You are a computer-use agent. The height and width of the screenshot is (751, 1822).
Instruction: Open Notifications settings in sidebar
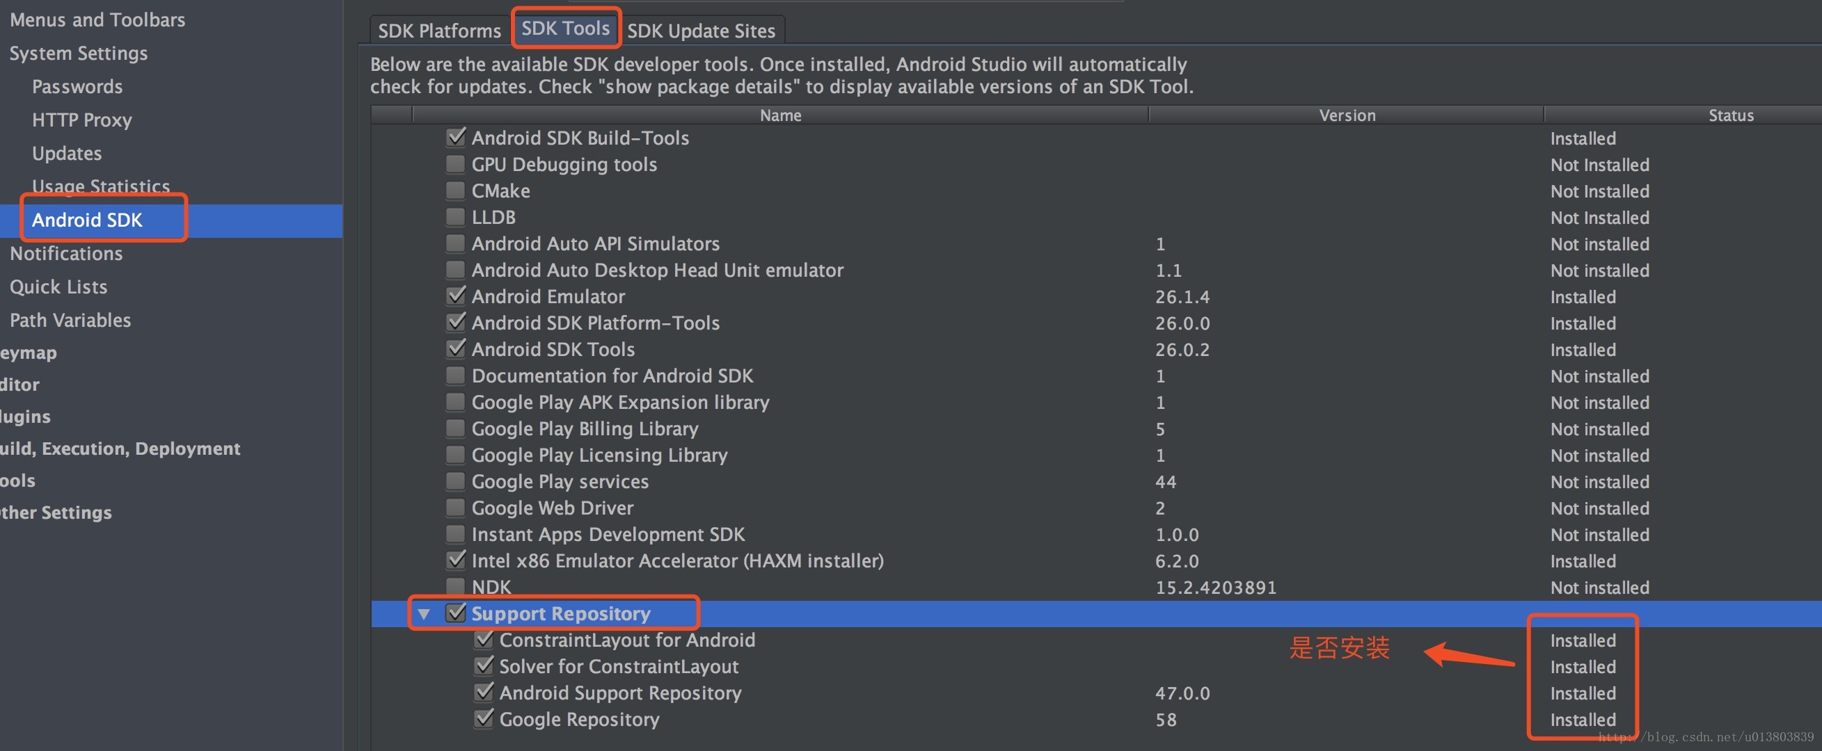coord(66,253)
